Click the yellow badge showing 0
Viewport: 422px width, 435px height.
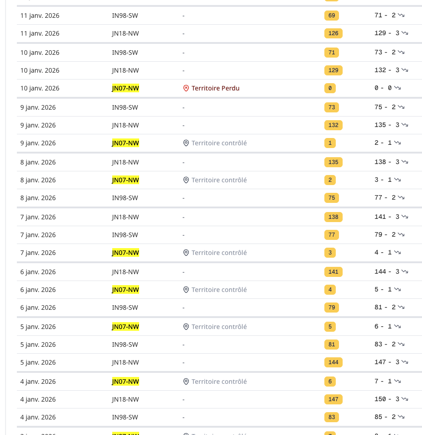[x=330, y=88]
